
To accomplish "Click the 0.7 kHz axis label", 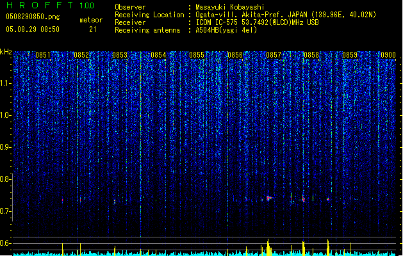I will (6, 211).
